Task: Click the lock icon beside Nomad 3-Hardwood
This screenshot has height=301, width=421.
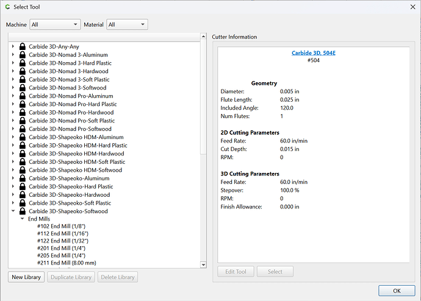Action: (x=23, y=71)
